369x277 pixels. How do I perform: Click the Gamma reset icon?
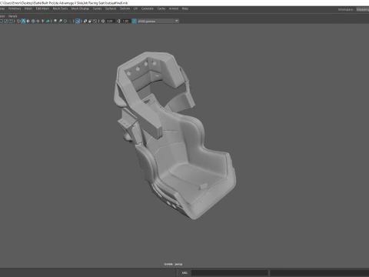click(118, 21)
